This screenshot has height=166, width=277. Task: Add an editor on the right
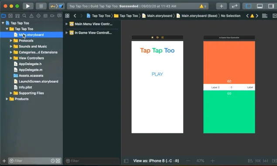click(274, 16)
